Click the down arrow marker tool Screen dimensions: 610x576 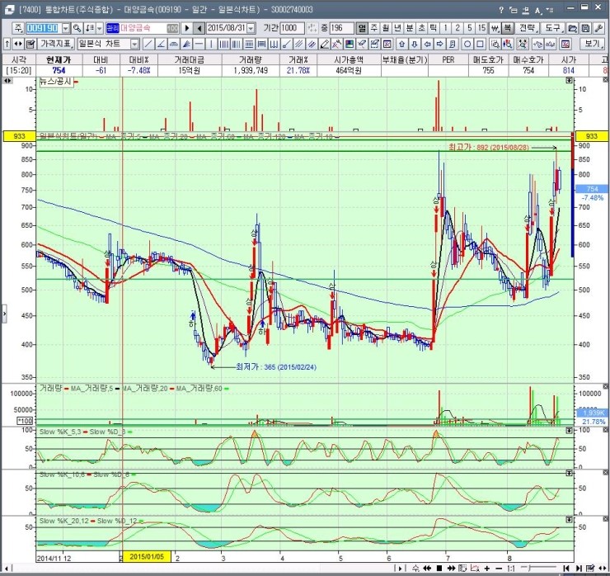415,44
